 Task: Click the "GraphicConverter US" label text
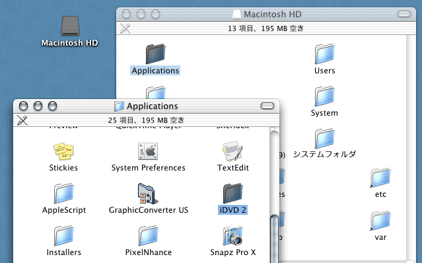(149, 210)
